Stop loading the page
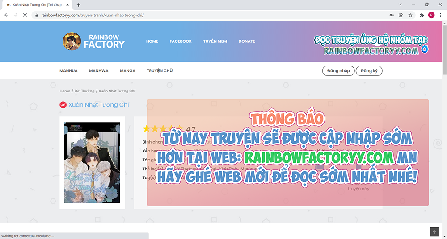 click(25, 15)
